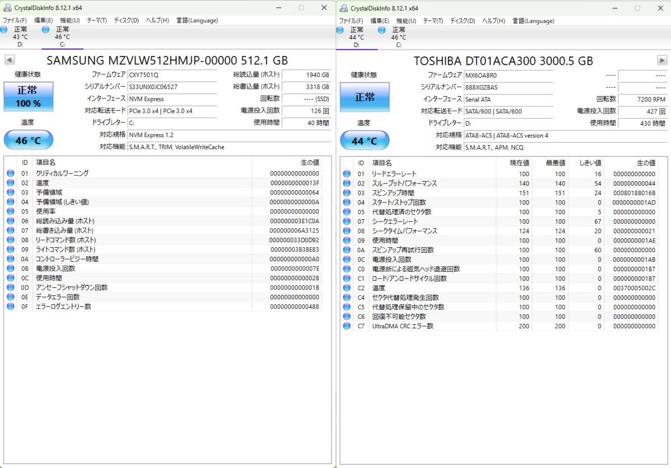Click the CrystalDiskInfo app icon in the Samsung window title bar

click(7, 8)
